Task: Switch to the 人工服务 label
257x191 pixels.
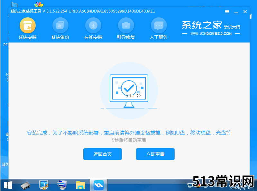Action: coord(159,37)
